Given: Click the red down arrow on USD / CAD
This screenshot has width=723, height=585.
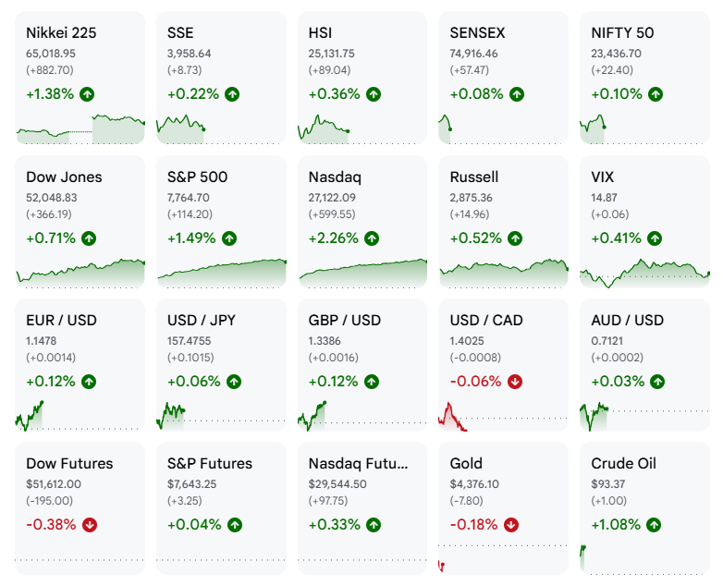Looking at the screenshot, I should [x=515, y=382].
